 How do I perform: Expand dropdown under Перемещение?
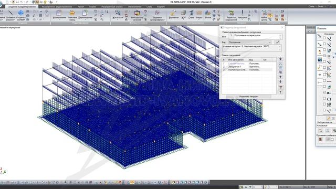point(85,20)
